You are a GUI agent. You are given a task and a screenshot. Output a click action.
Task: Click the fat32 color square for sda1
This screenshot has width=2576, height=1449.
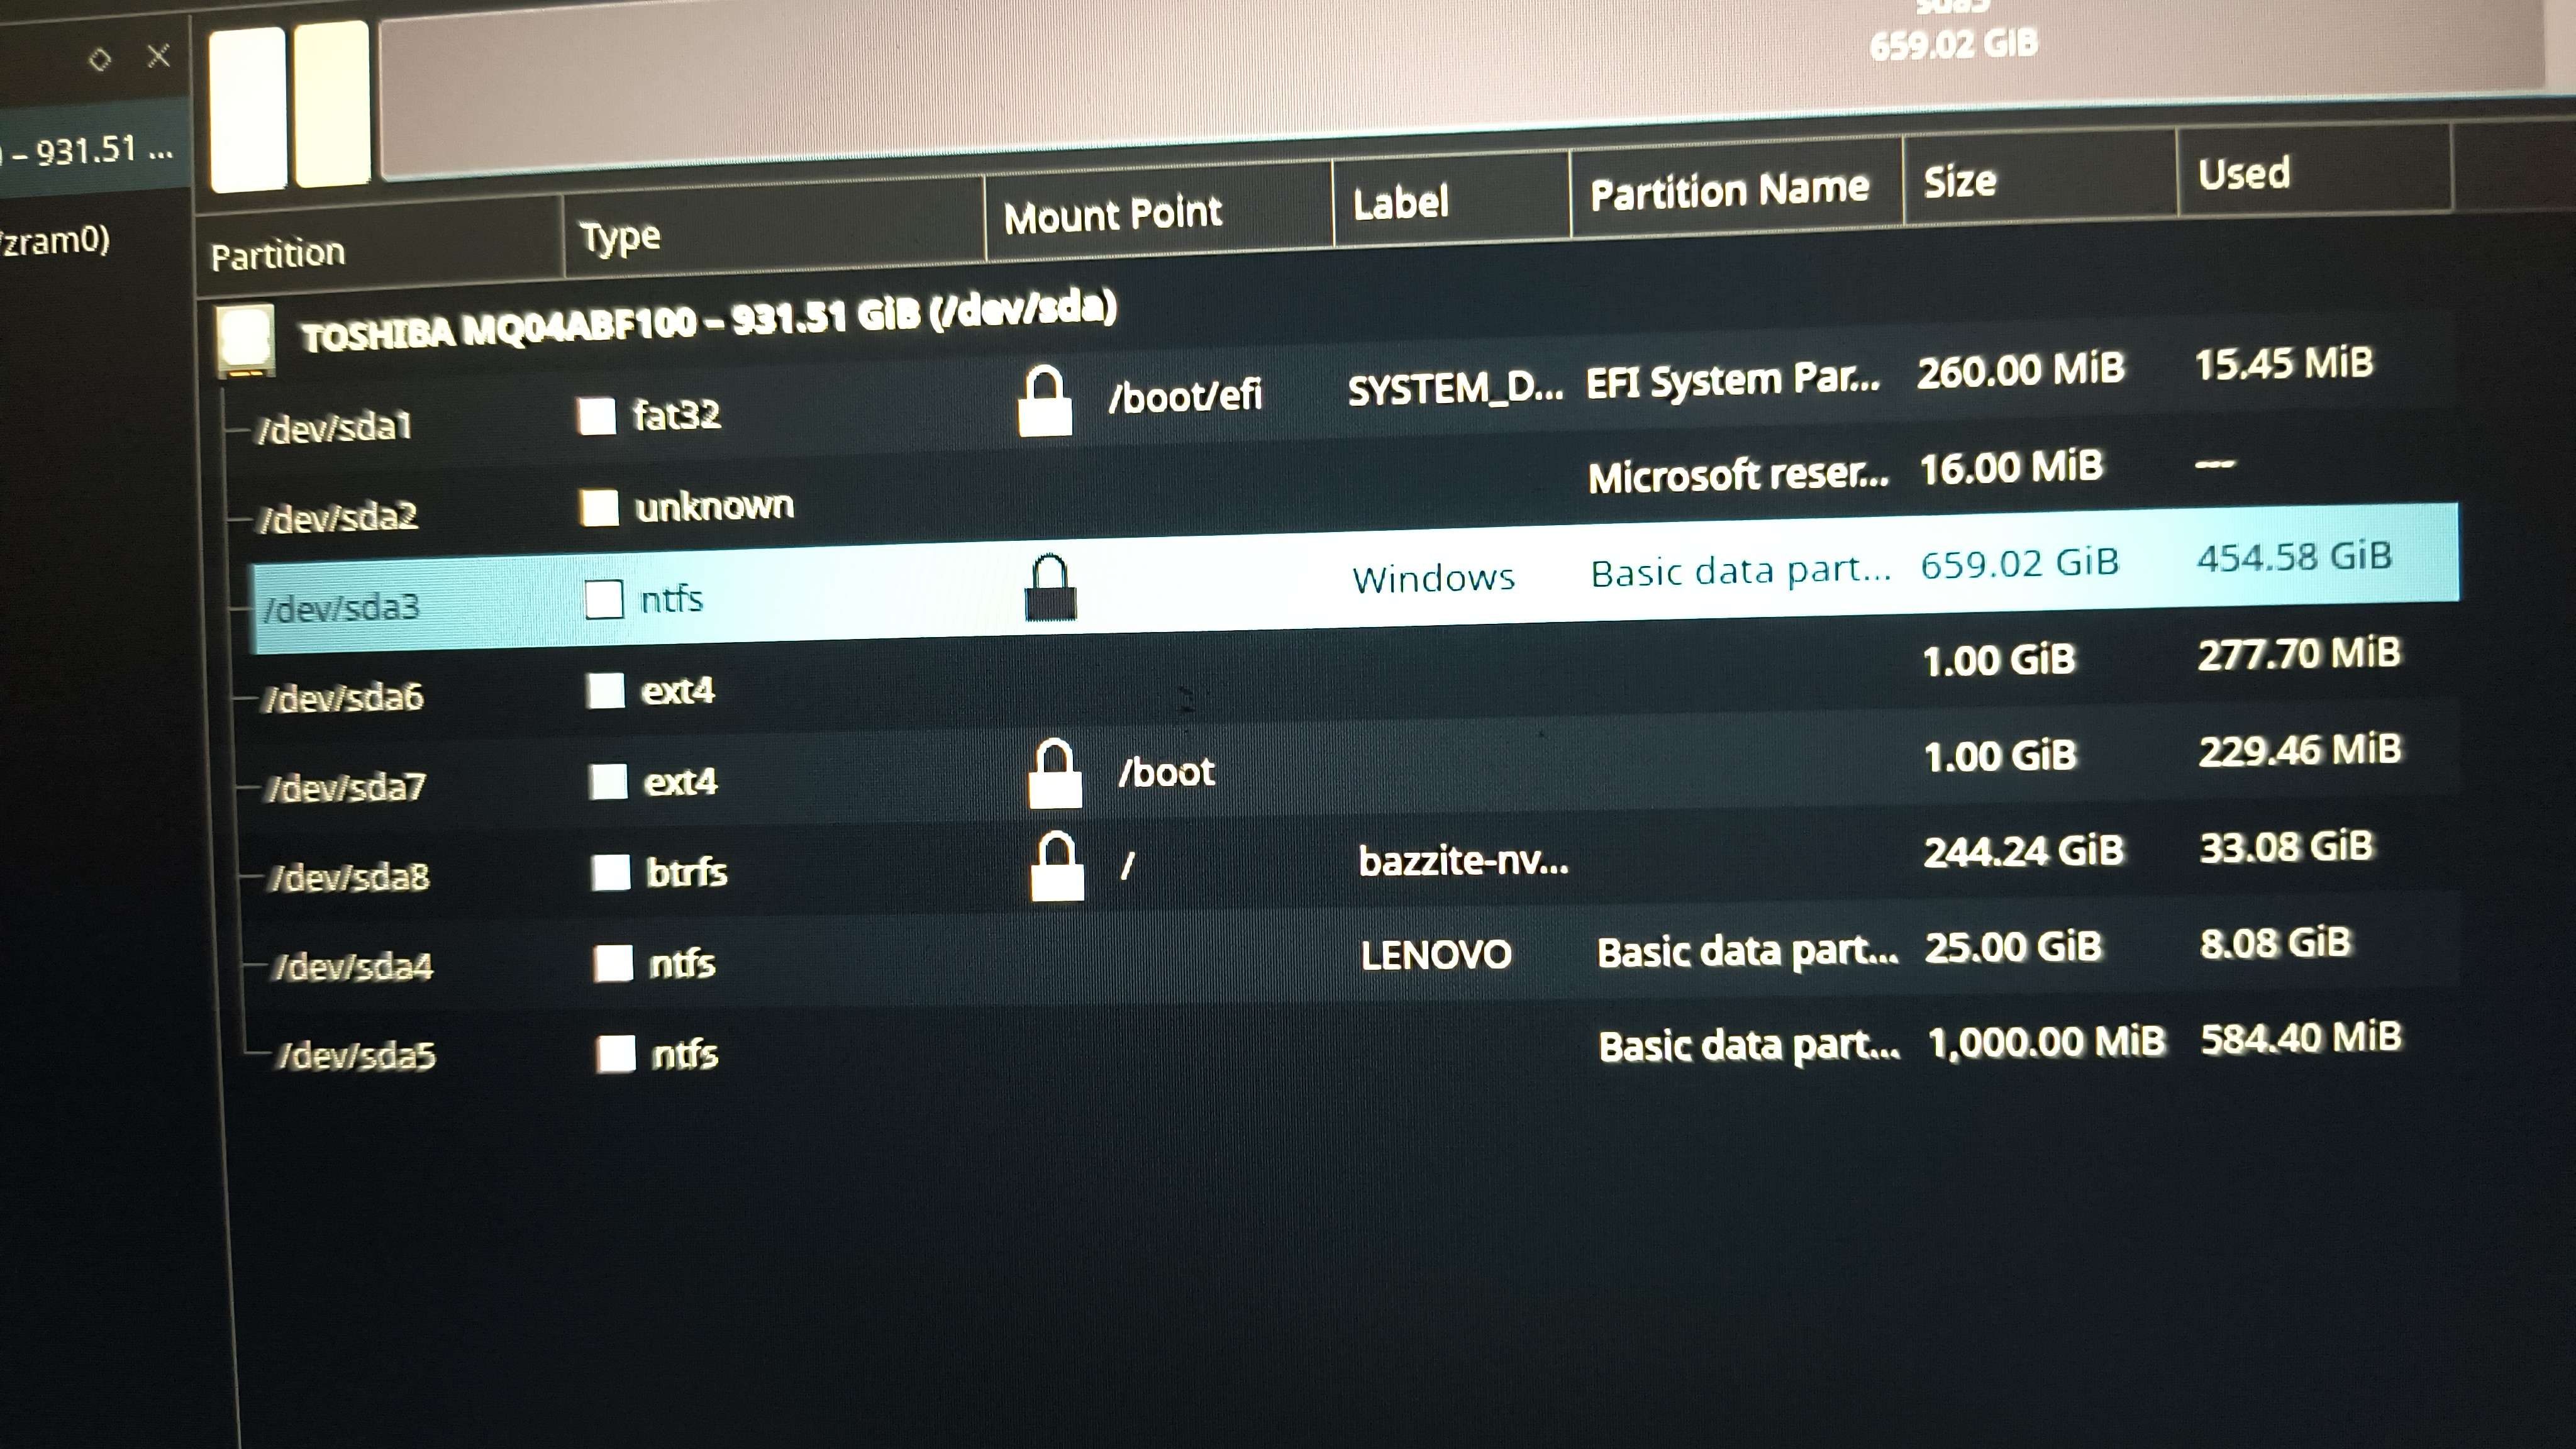tap(597, 415)
